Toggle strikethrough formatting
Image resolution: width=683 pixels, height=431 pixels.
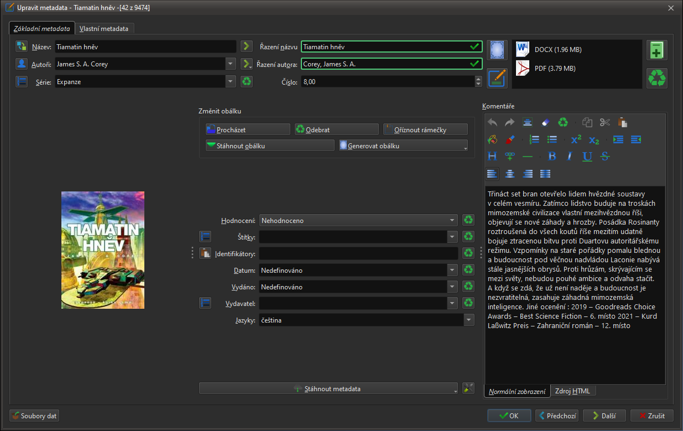tap(605, 157)
